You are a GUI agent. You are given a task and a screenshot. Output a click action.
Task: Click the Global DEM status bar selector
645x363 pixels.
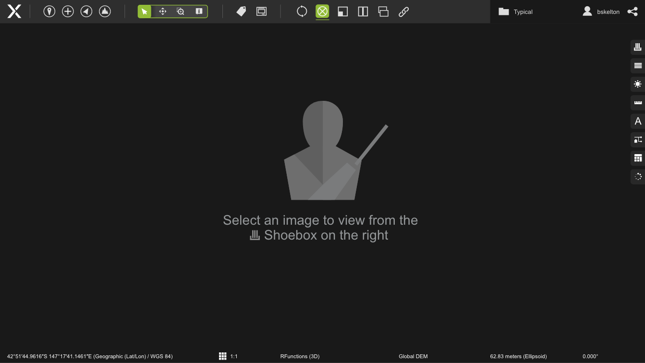pos(413,356)
